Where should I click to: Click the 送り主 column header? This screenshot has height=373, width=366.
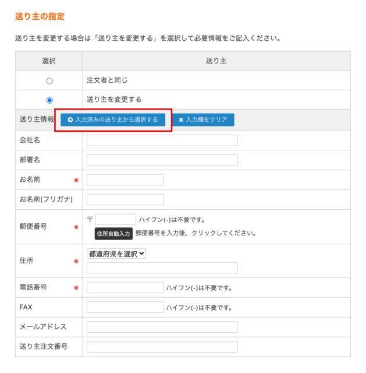pos(216,61)
